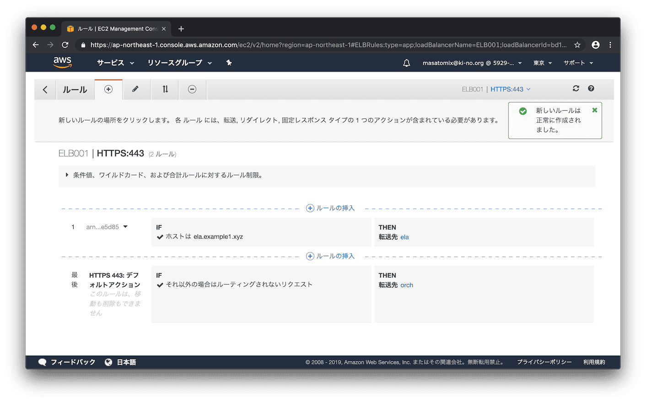
Task: Select the ルール | EC2 Management Console browser tab
Action: pyautogui.click(x=117, y=29)
